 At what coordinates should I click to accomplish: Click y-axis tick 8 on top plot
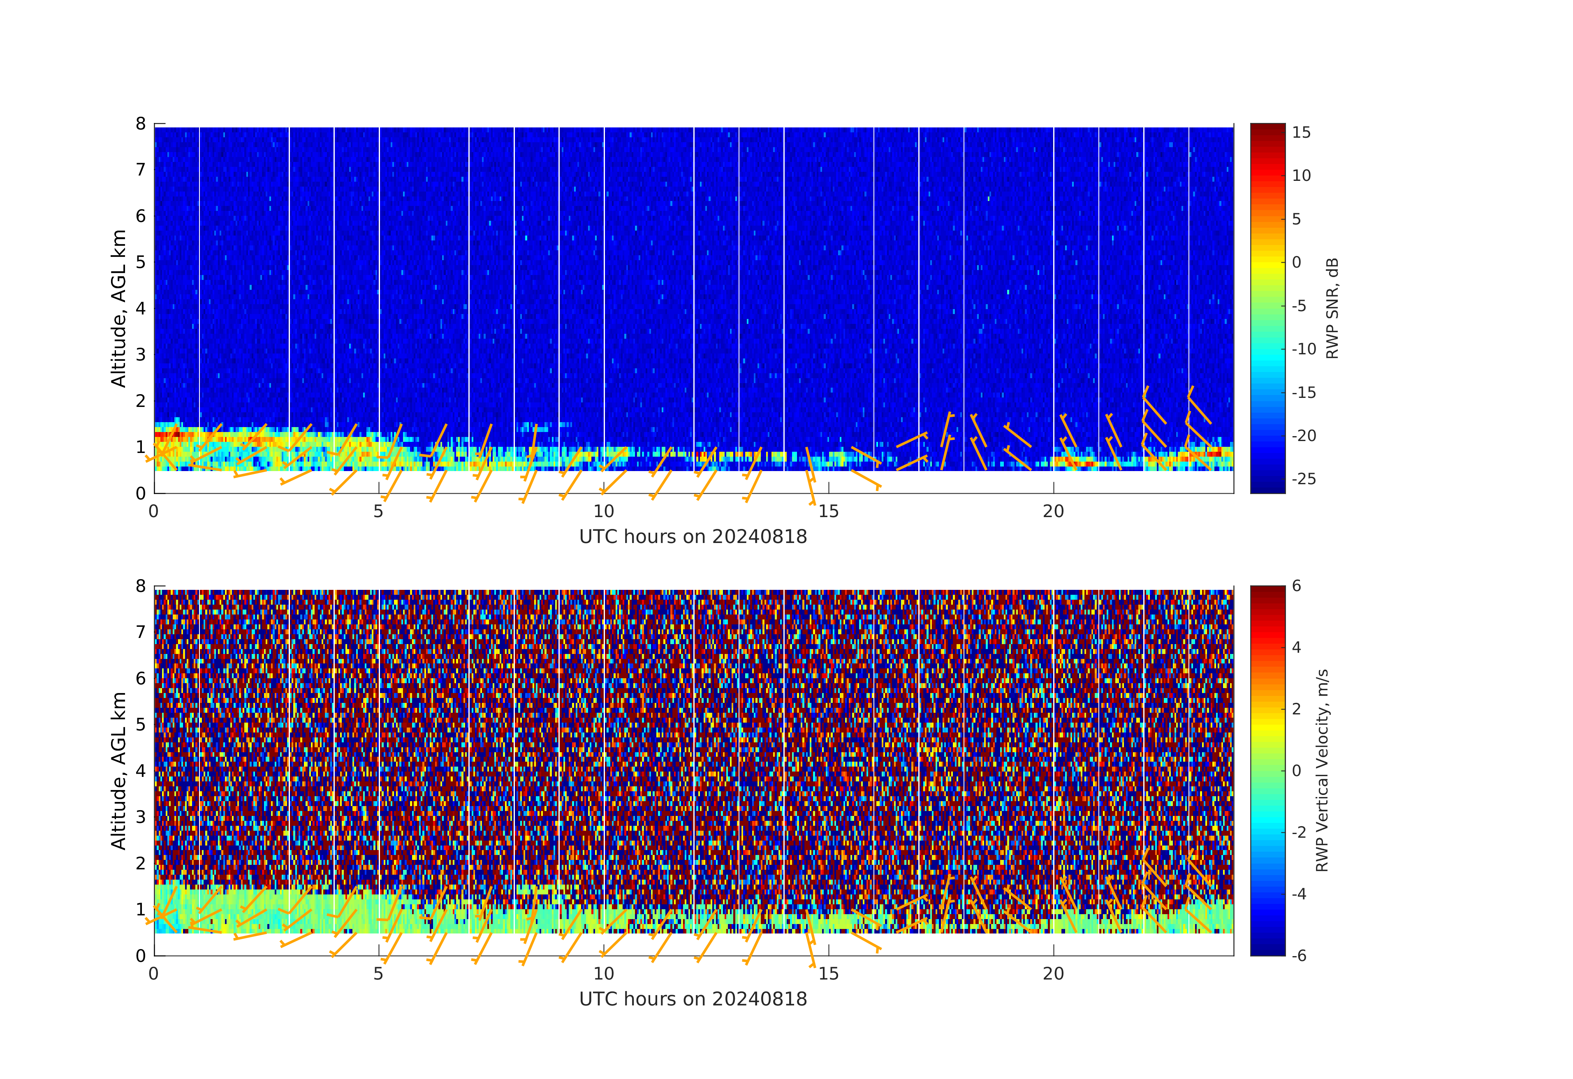click(141, 124)
